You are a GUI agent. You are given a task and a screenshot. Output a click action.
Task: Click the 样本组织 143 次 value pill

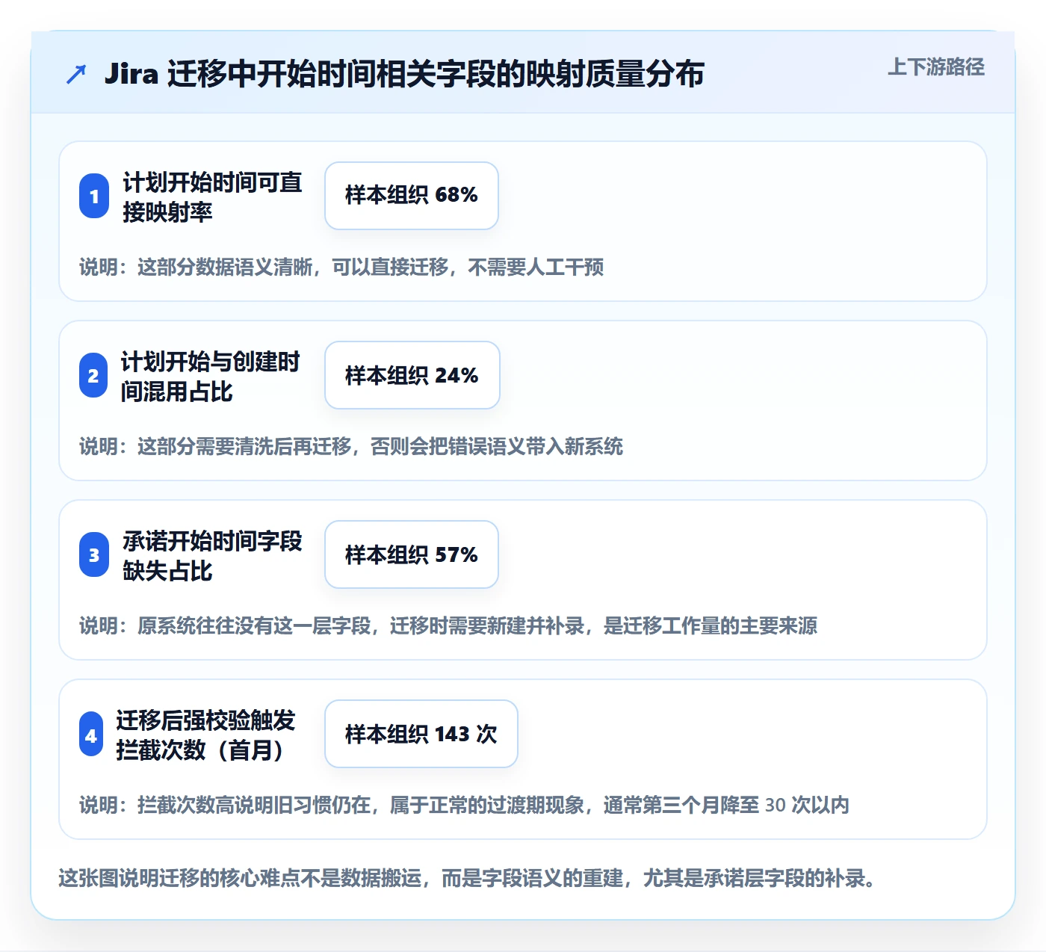coord(421,734)
